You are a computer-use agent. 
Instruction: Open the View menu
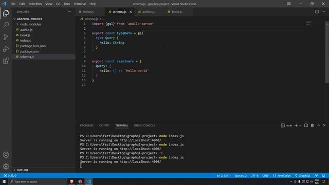coord(49,4)
